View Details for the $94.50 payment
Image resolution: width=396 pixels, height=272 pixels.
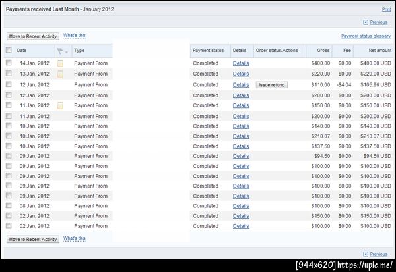(x=241, y=156)
